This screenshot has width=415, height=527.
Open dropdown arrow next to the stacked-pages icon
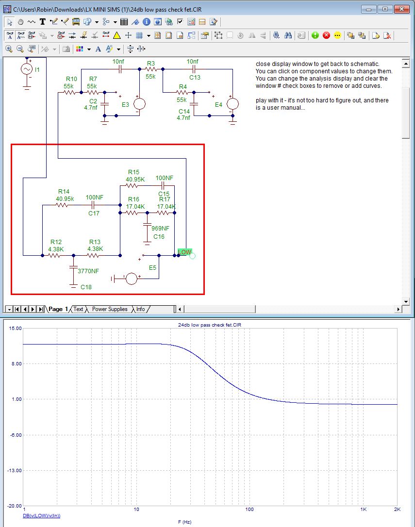tap(97, 22)
